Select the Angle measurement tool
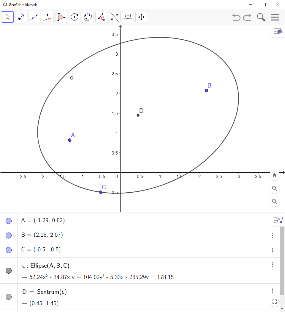This screenshot has width=285, height=312. click(101, 17)
